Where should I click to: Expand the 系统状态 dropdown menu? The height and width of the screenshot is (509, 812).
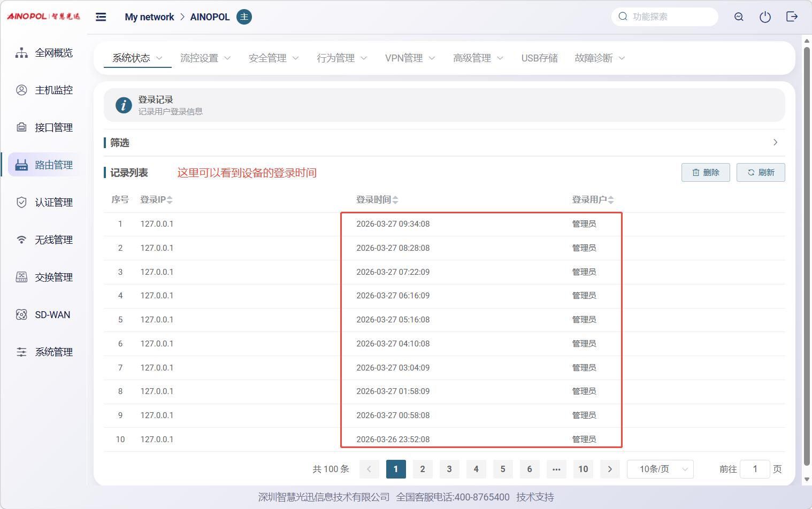137,58
